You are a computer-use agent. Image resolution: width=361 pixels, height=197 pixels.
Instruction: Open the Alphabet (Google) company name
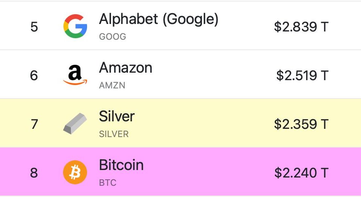click(159, 19)
